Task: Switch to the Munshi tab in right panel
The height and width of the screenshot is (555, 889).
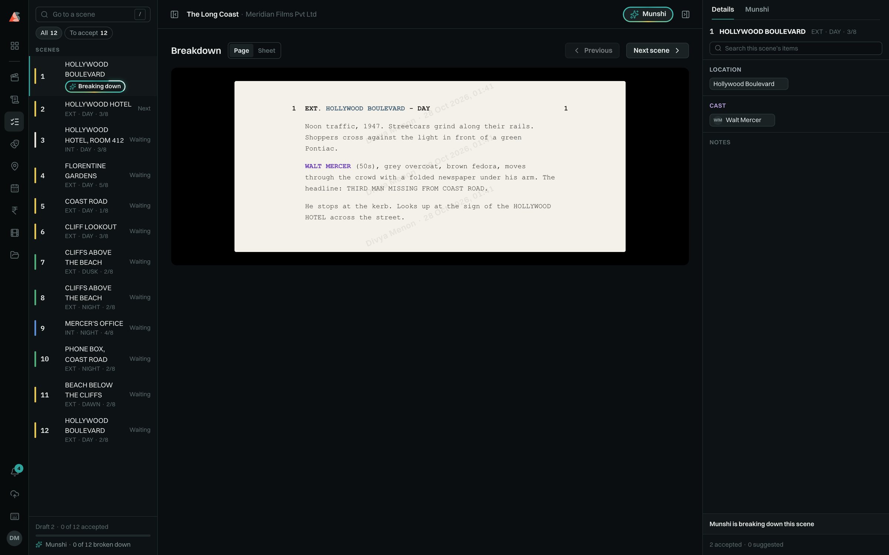Action: (757, 9)
